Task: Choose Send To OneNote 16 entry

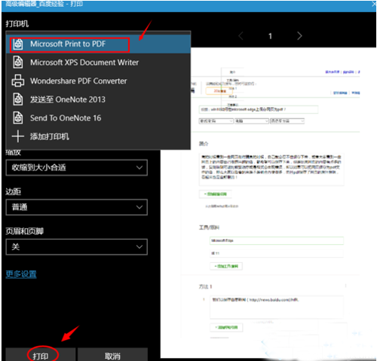Action: click(x=98, y=118)
